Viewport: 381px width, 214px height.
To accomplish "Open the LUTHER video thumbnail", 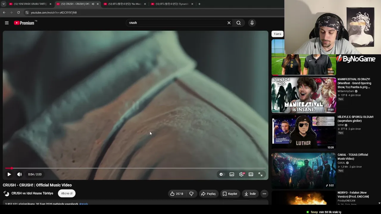I will 304,133.
